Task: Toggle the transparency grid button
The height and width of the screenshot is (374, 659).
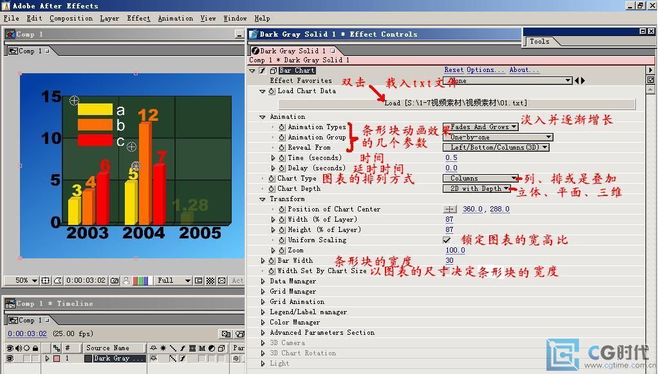Action: (x=210, y=280)
